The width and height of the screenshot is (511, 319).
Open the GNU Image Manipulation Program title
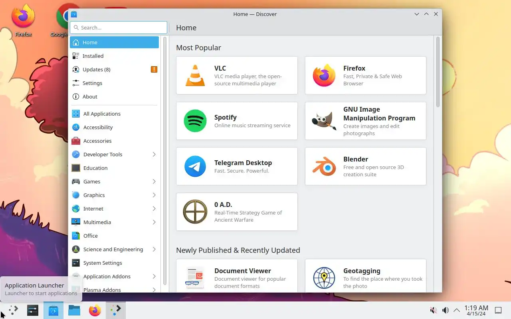379,114
